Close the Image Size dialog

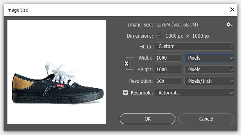click(232, 10)
